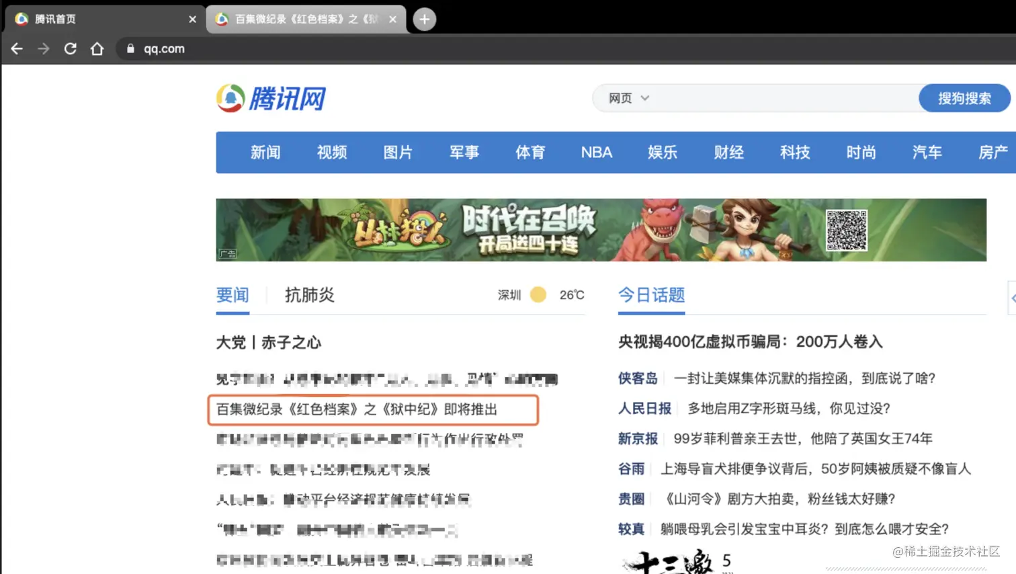Open 躺喂母乳会引发宝宝中耳炎 article
Viewport: 1016px width, 574px height.
click(805, 530)
